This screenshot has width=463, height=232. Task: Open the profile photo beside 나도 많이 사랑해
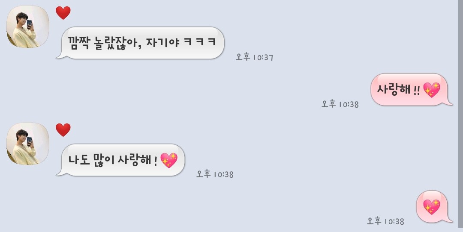[28, 144]
